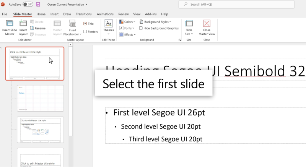Switch to the Slide Master tab
Screen dimensions: 306x167
[23, 14]
